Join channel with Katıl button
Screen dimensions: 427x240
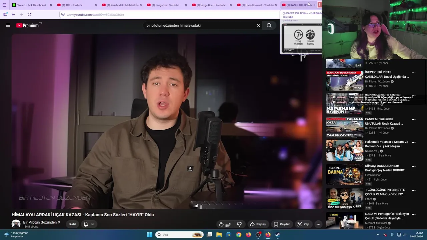pos(72,224)
